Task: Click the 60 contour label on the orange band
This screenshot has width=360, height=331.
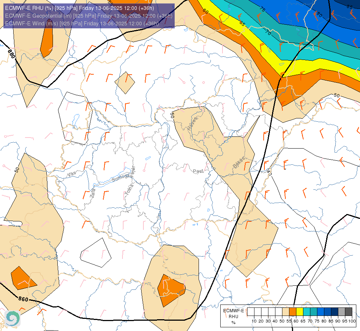Action: pos(206,11)
